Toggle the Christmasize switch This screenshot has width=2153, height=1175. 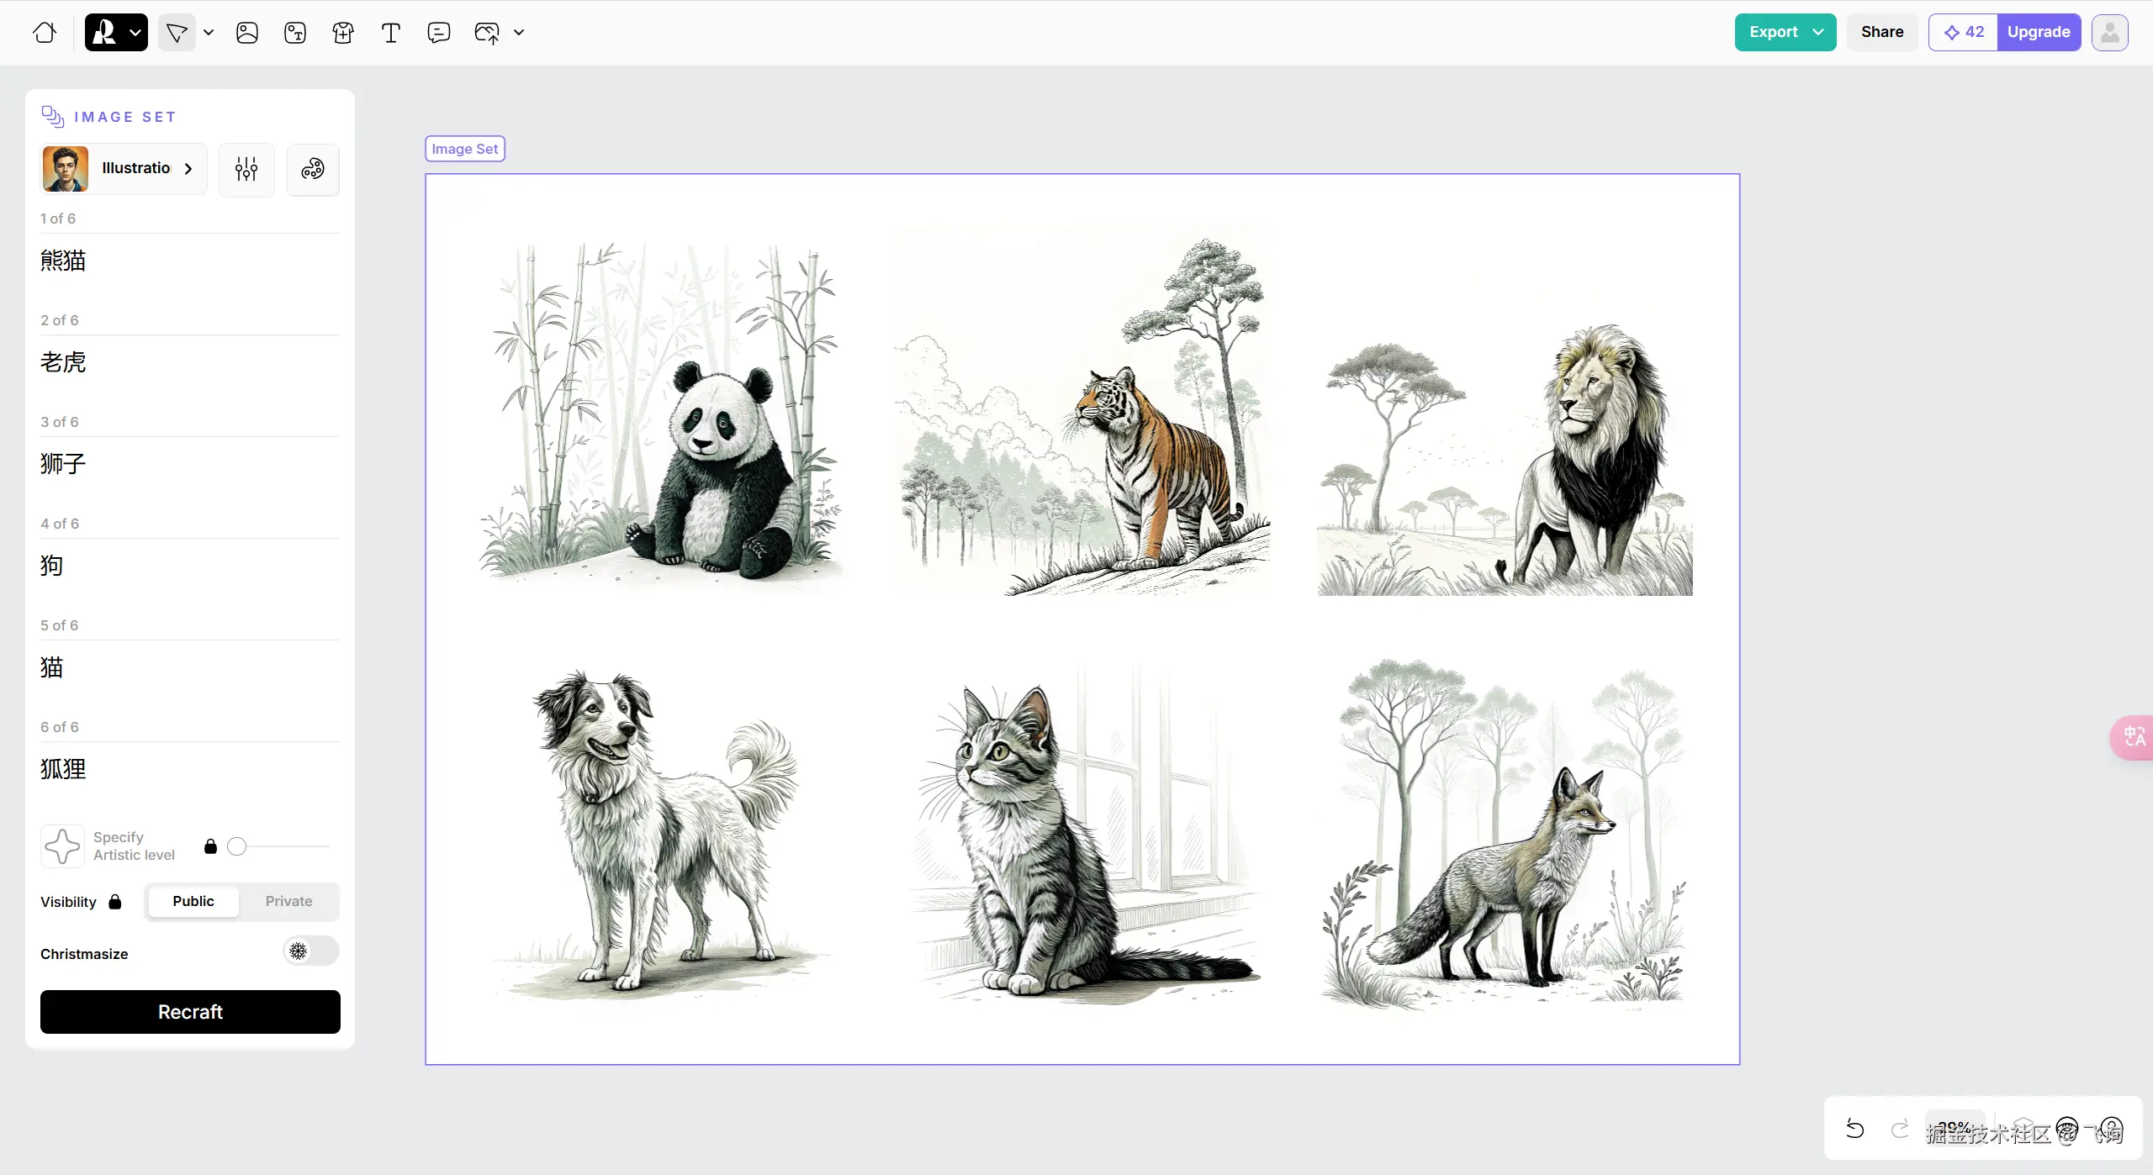(x=310, y=951)
